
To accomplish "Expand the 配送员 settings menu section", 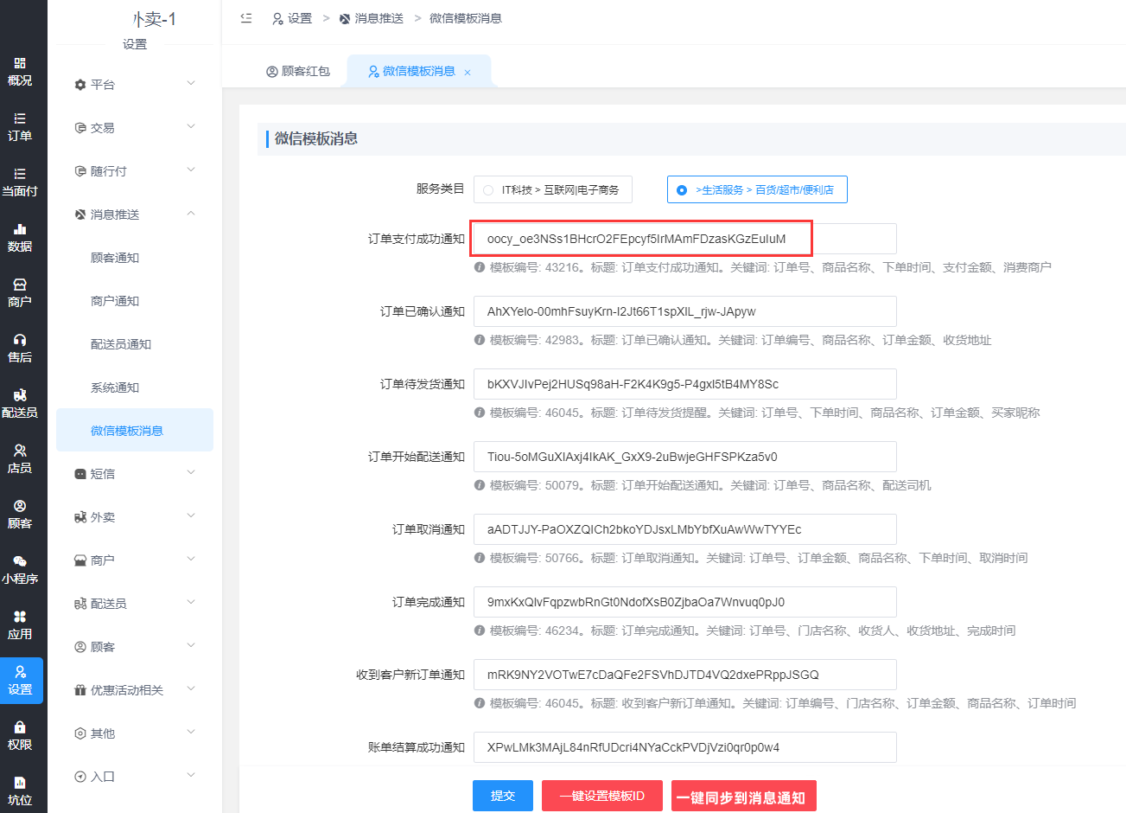I will click(x=135, y=603).
